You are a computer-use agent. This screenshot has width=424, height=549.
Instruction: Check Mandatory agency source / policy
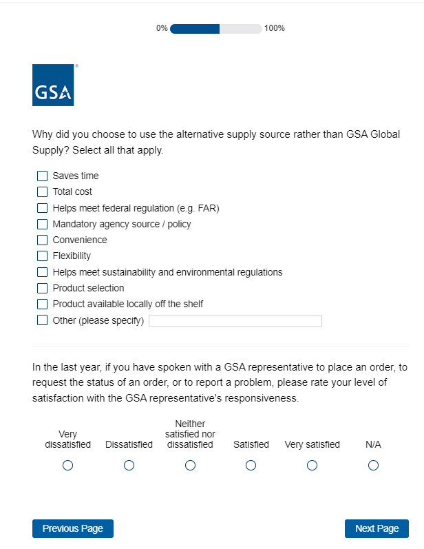[43, 224]
